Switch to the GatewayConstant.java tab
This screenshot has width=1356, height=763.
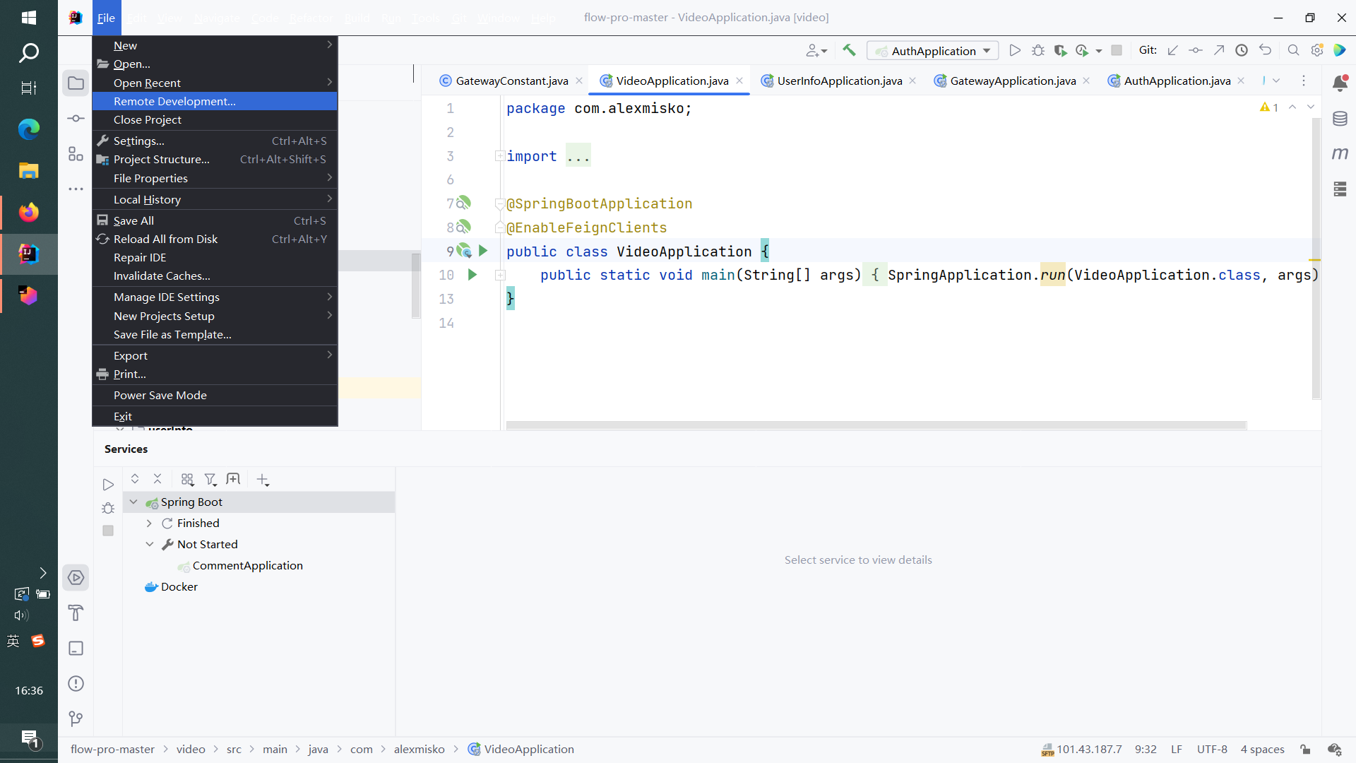(x=511, y=81)
